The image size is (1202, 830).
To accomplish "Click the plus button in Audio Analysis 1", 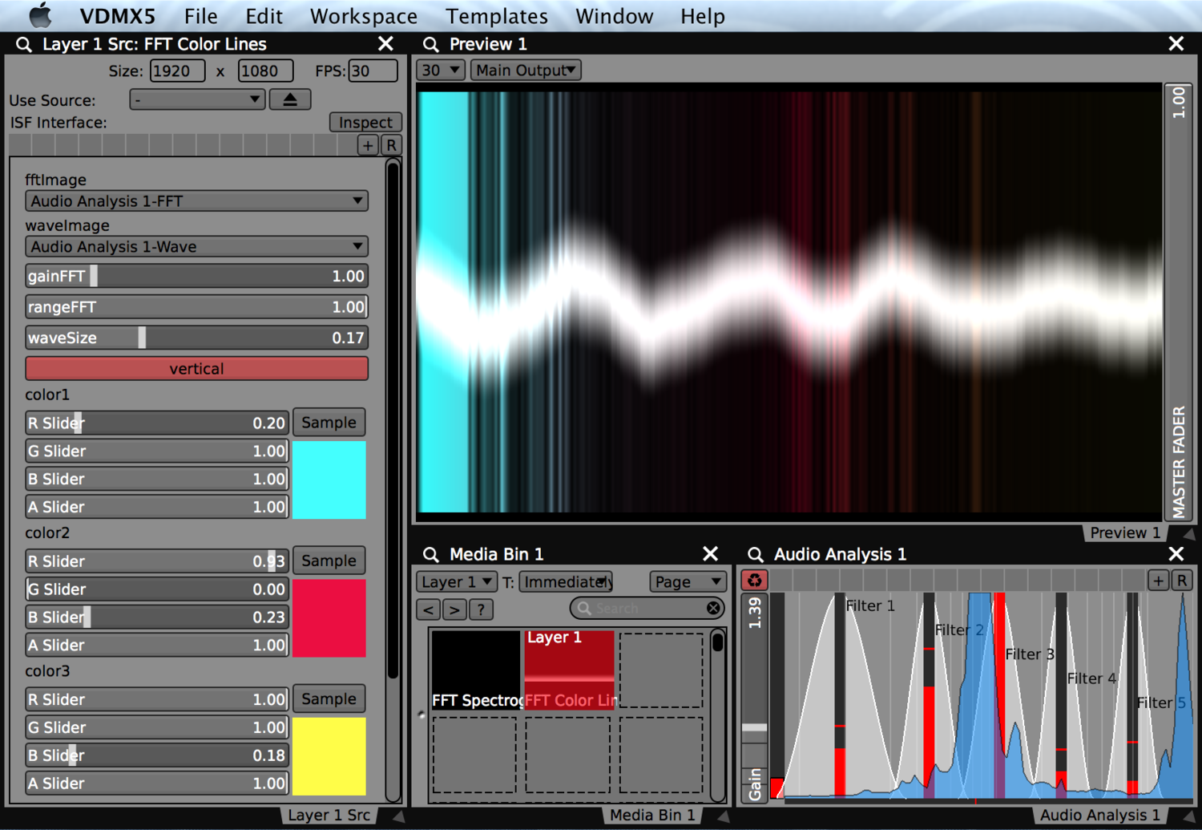I will [x=1158, y=581].
